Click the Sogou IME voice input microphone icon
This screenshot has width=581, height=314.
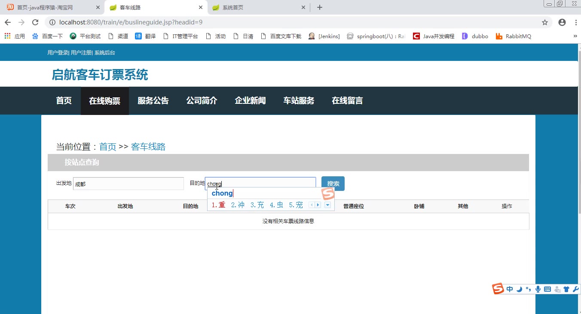click(538, 289)
